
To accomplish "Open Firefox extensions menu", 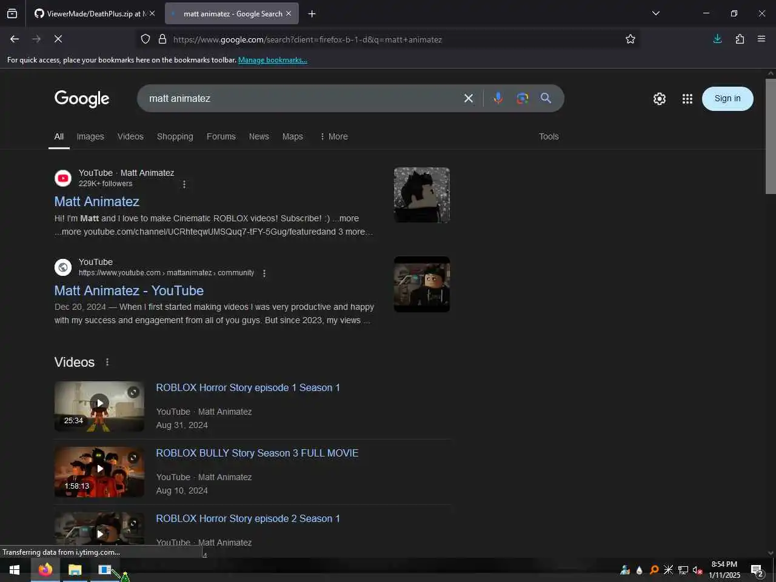I will (x=740, y=39).
